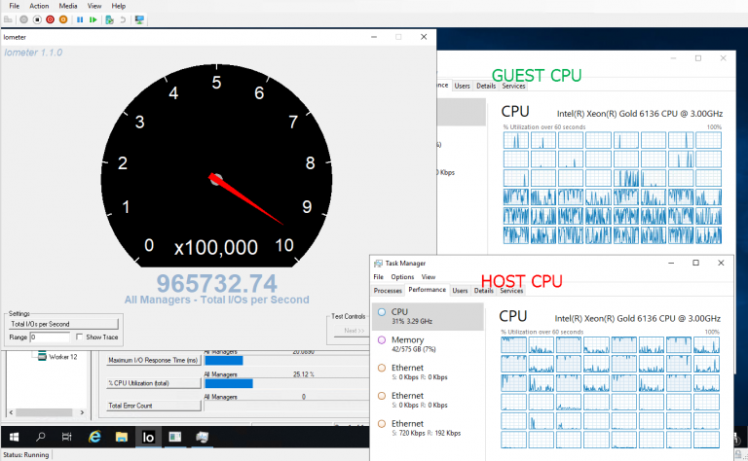Open the 'Total I/Os per Second' metric selector

(64, 324)
